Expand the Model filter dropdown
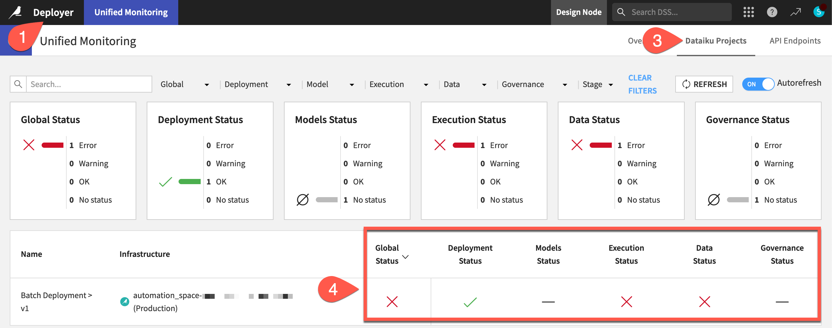This screenshot has width=832, height=328. click(x=330, y=84)
